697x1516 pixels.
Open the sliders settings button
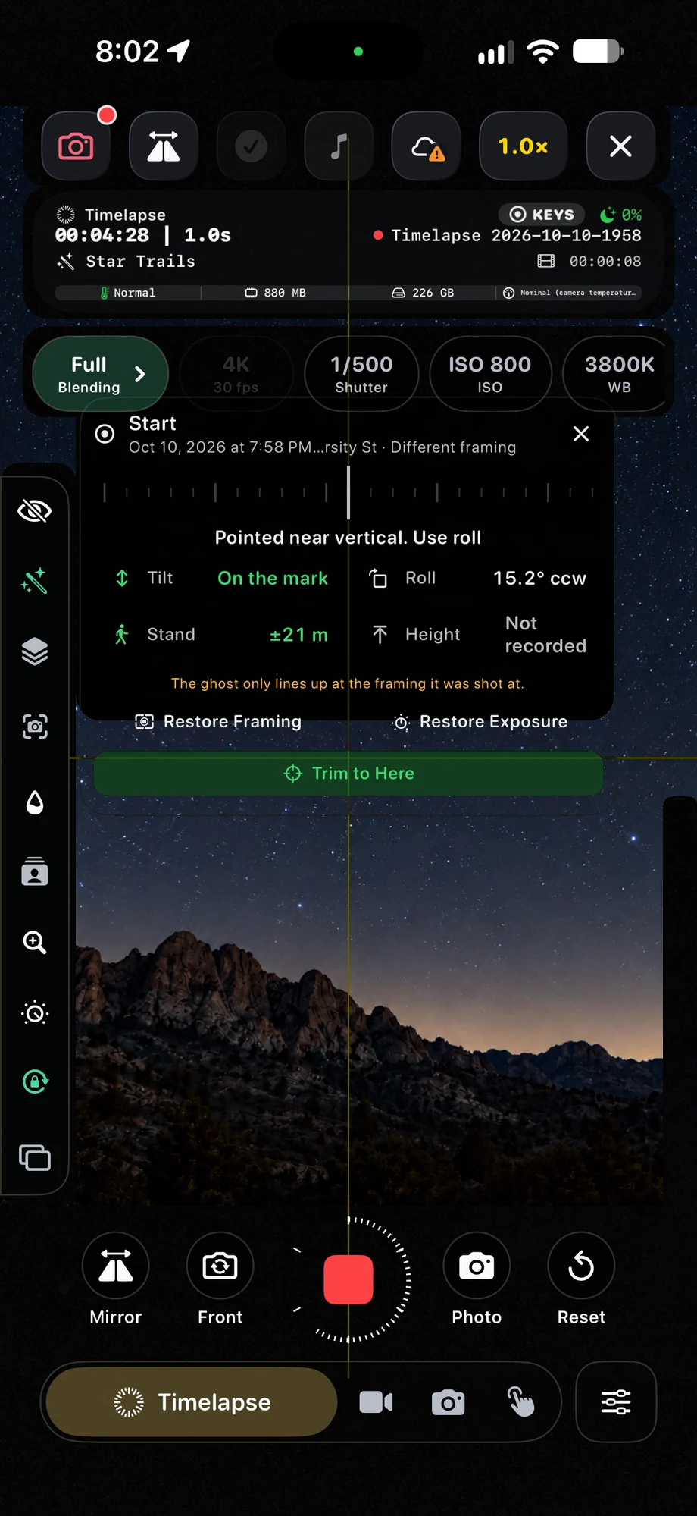[x=616, y=1402]
